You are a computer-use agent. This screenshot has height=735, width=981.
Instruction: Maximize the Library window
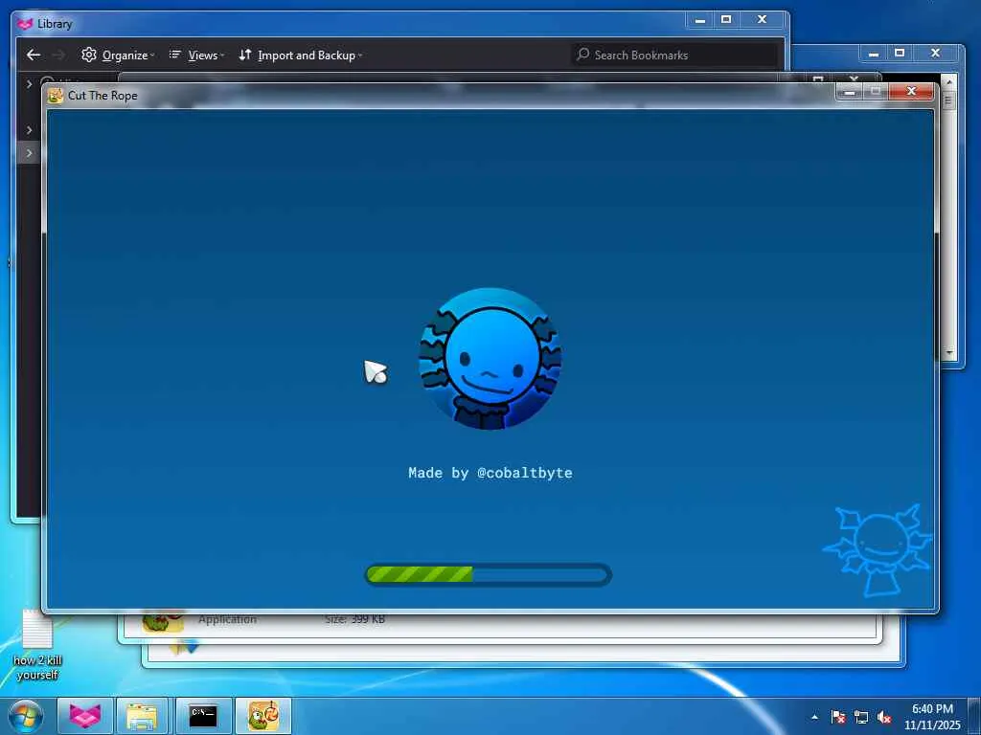tap(726, 20)
